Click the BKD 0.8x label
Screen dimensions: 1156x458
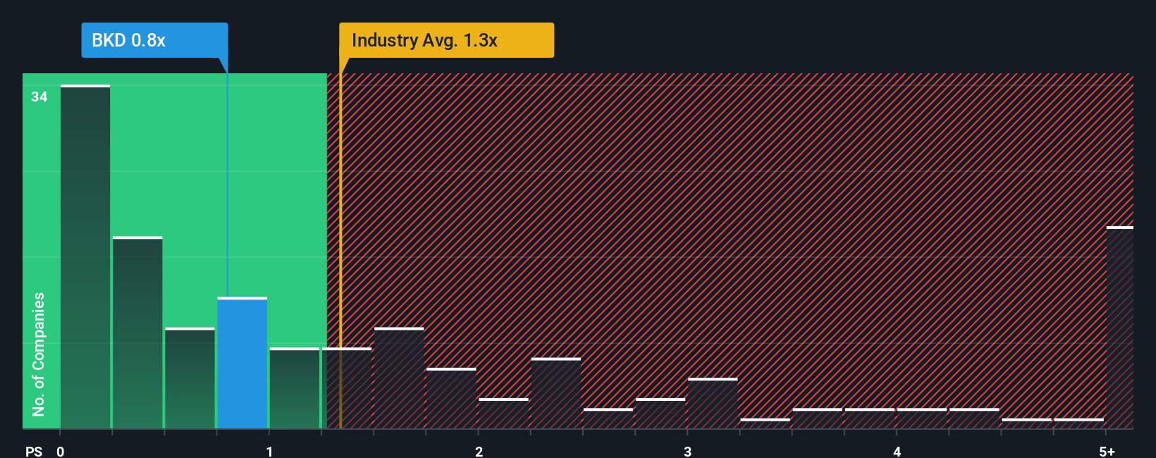click(154, 40)
